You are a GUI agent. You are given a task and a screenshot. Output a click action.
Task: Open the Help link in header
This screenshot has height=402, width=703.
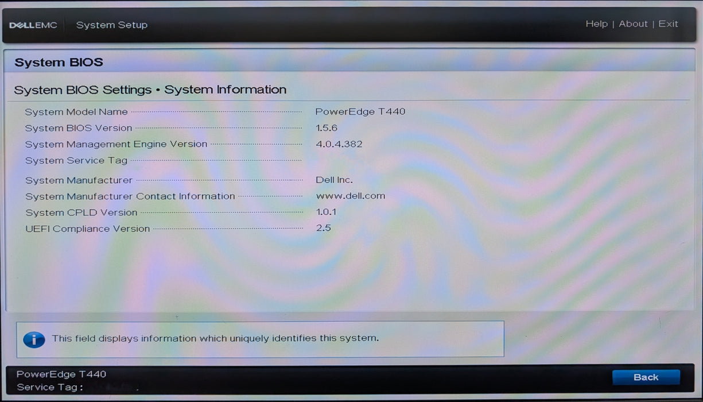point(596,24)
